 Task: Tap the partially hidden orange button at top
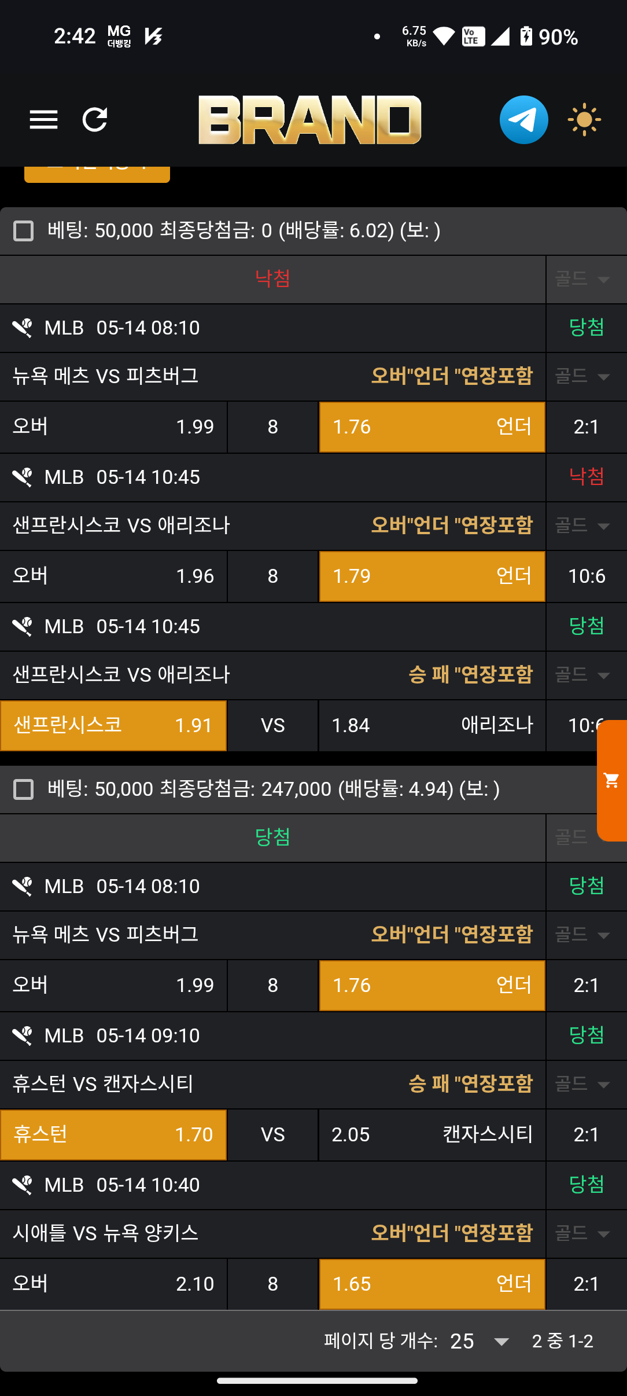(97, 174)
